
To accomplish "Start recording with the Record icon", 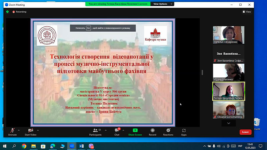I will pyautogui.click(x=153, y=130).
